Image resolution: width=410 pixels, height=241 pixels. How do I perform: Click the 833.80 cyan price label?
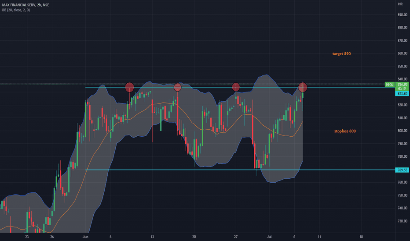coord(403,93)
